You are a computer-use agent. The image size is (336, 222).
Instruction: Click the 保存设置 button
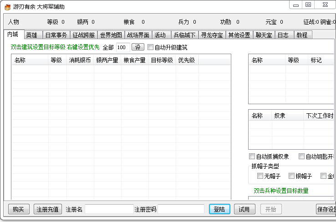pos(326,209)
